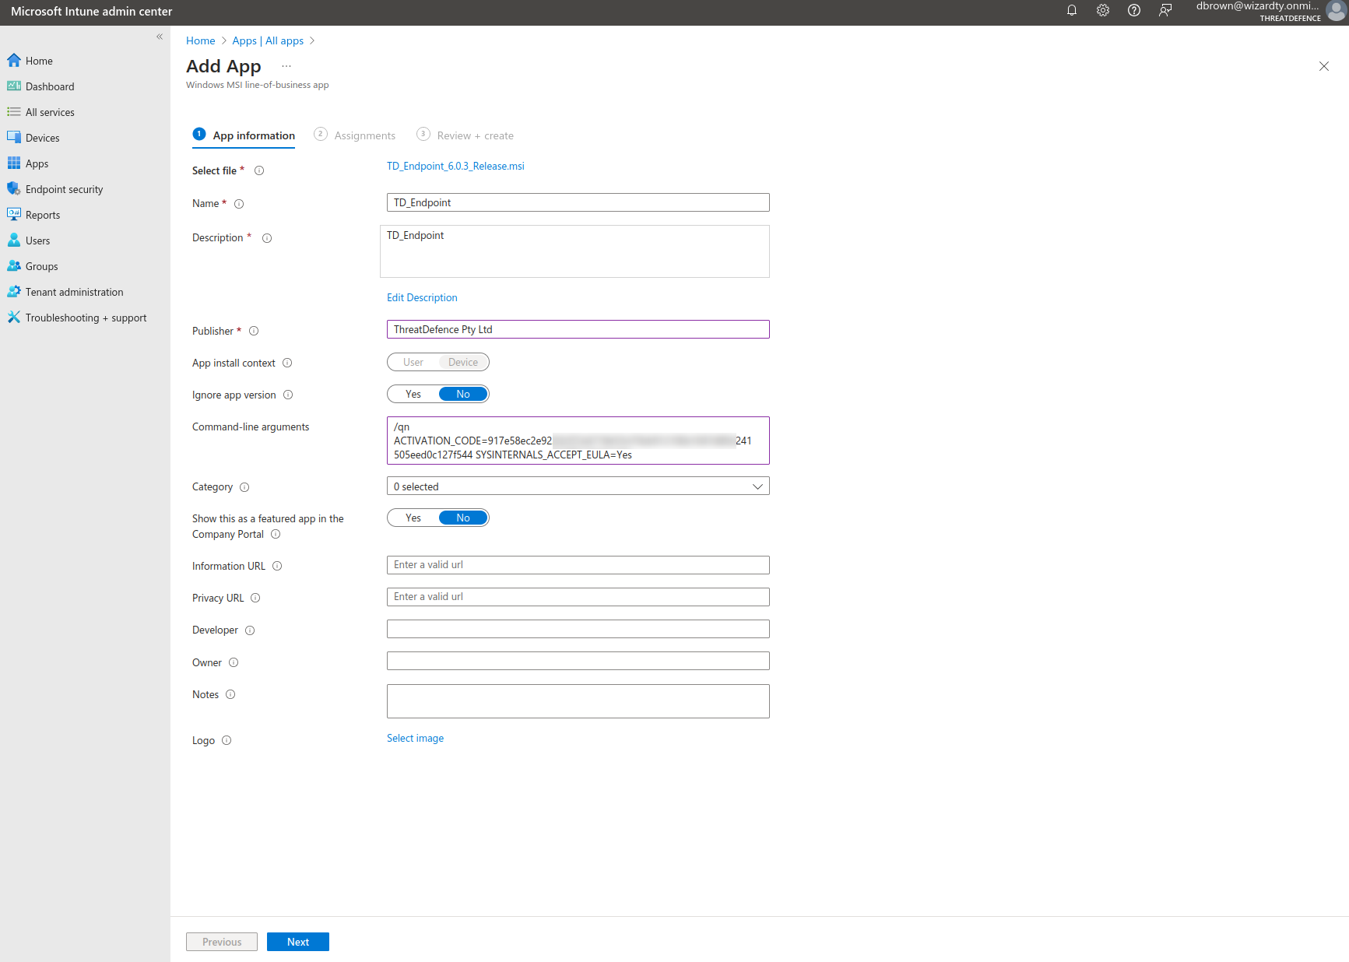Open TD_Endpoint_6.0.3_Release.msi file link
Screen dimensions: 1349x962
click(455, 167)
